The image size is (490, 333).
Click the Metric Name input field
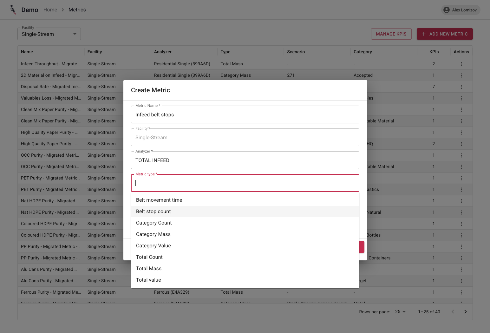[245, 114]
